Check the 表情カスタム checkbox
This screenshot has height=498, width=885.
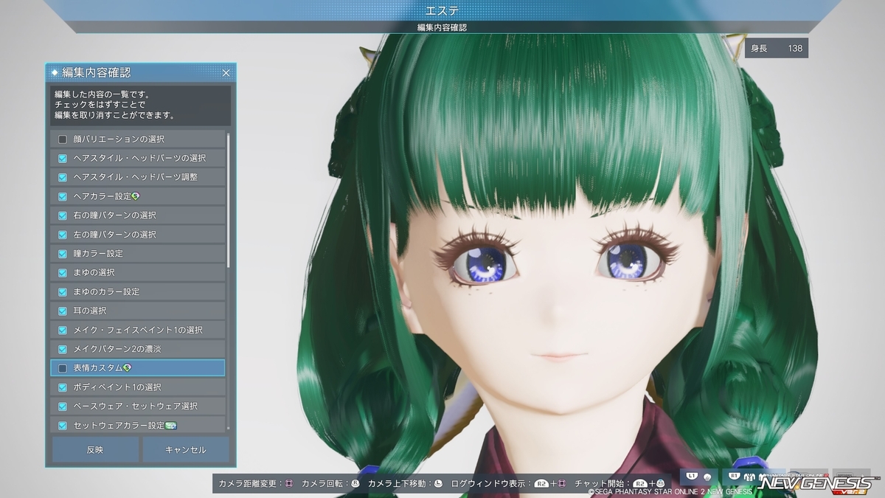click(63, 367)
